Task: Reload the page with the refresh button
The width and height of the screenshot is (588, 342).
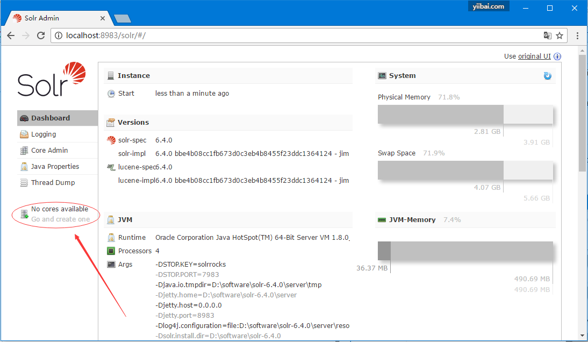Action: [41, 35]
